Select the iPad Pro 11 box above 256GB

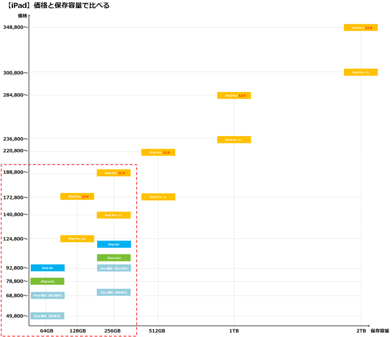(114, 215)
